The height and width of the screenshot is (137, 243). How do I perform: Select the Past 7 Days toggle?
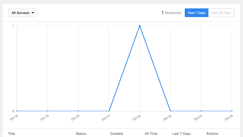[x=197, y=13]
